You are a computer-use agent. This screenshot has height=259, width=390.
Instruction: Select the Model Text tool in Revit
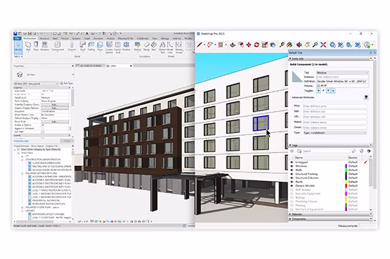pos(162,47)
